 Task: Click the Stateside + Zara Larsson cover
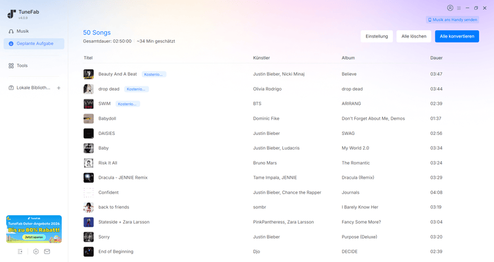pyautogui.click(x=88, y=222)
